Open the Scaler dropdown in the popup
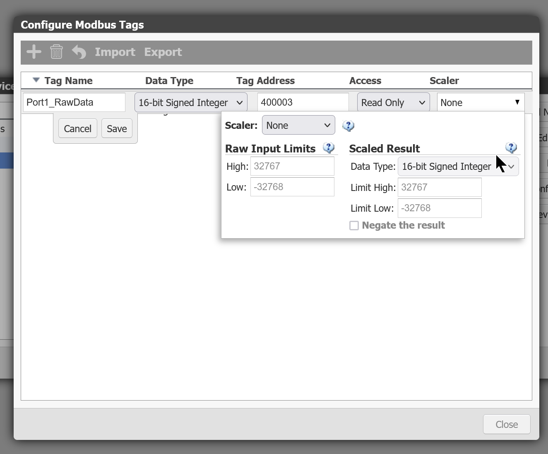 point(298,125)
